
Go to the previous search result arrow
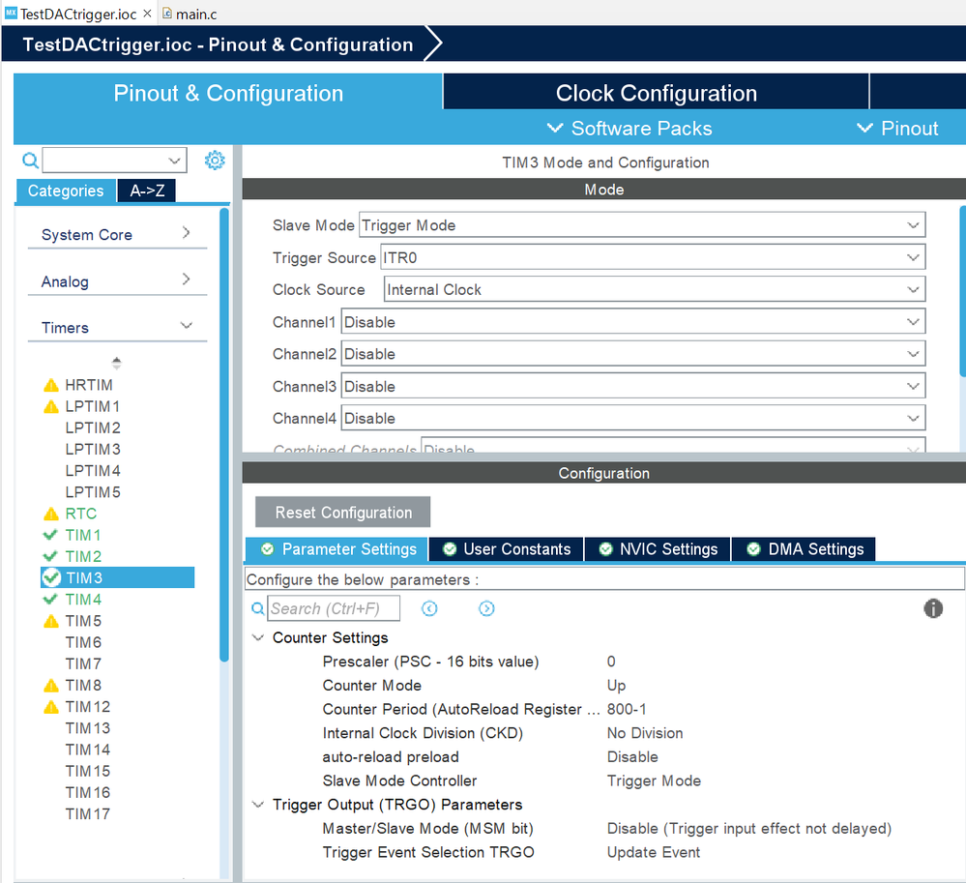click(429, 608)
